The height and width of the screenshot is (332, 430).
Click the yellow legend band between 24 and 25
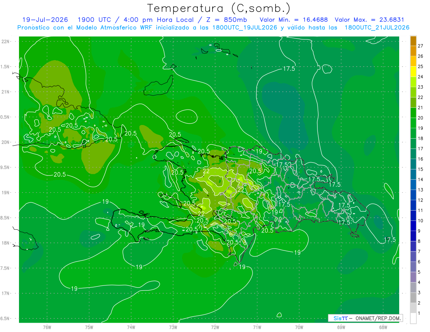point(413,72)
